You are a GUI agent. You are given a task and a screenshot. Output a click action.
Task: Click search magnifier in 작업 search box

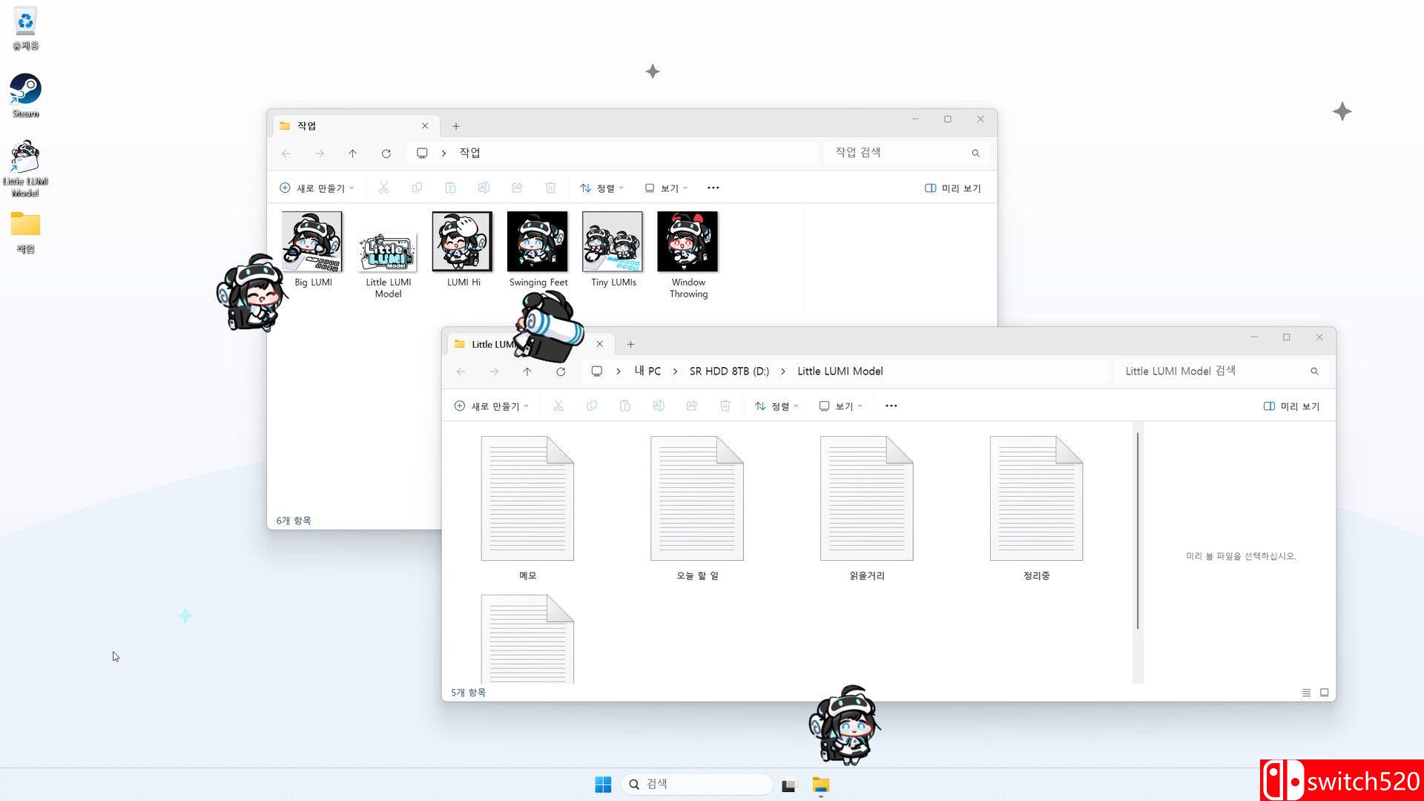[976, 154]
